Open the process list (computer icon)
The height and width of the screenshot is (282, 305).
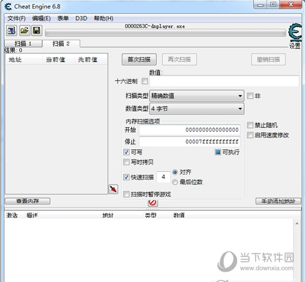click(12, 30)
